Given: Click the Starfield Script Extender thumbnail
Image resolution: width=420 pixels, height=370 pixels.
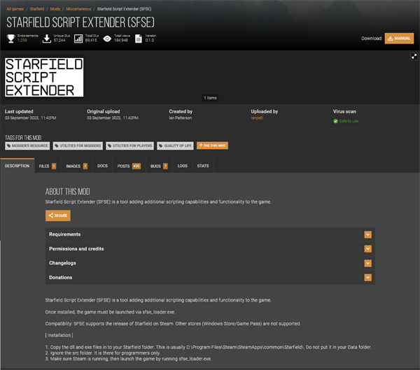Looking at the screenshot, I should tap(45, 77).
